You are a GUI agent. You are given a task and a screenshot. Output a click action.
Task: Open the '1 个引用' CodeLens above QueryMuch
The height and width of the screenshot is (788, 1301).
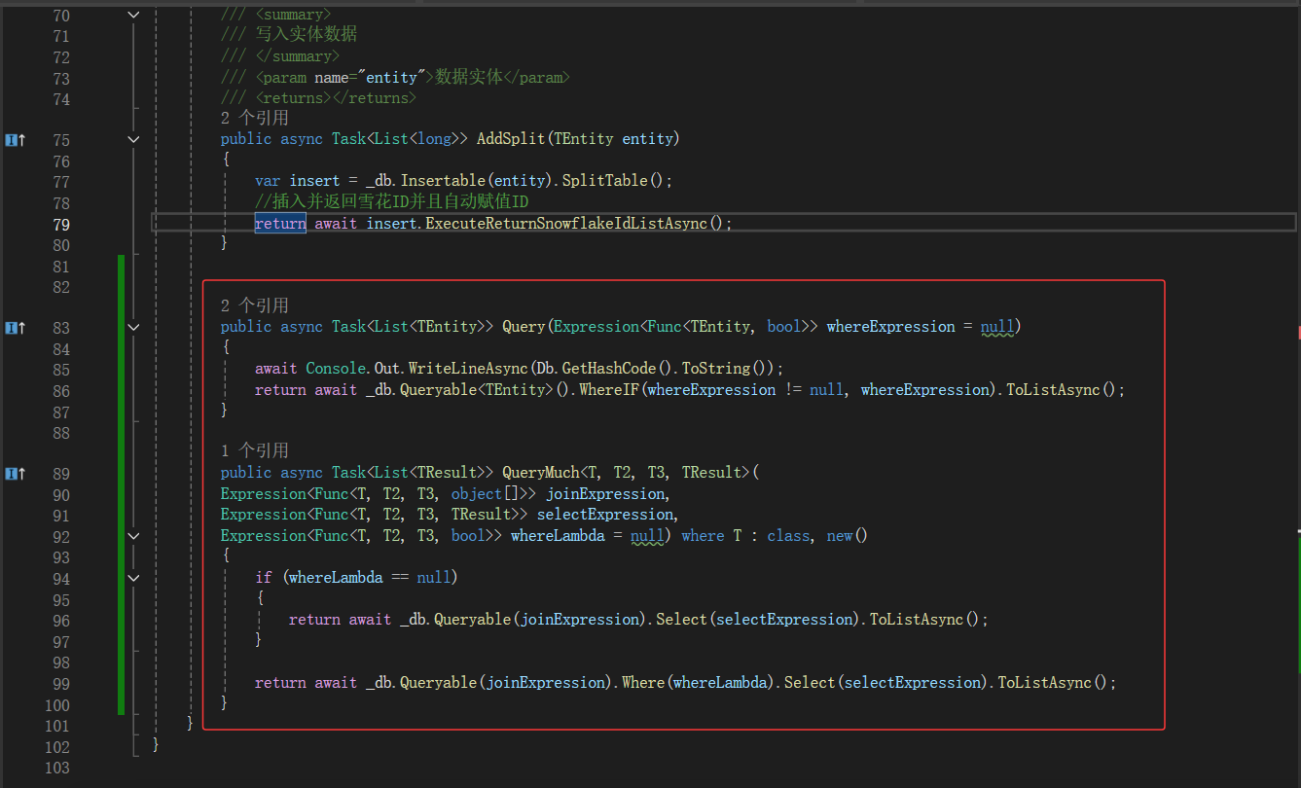(x=254, y=451)
